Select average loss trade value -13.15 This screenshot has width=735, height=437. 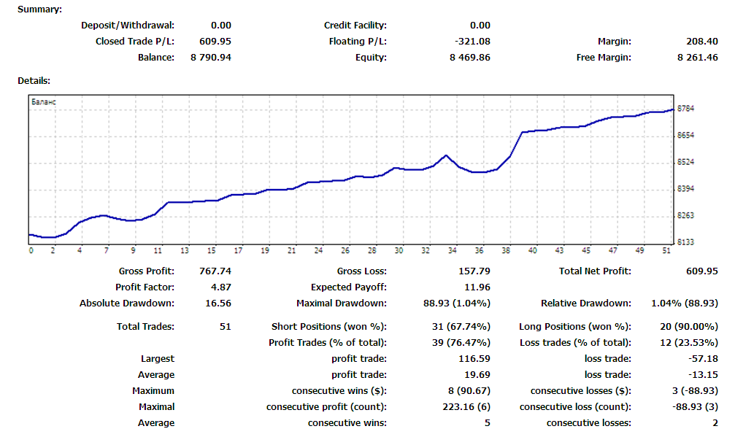click(x=703, y=375)
